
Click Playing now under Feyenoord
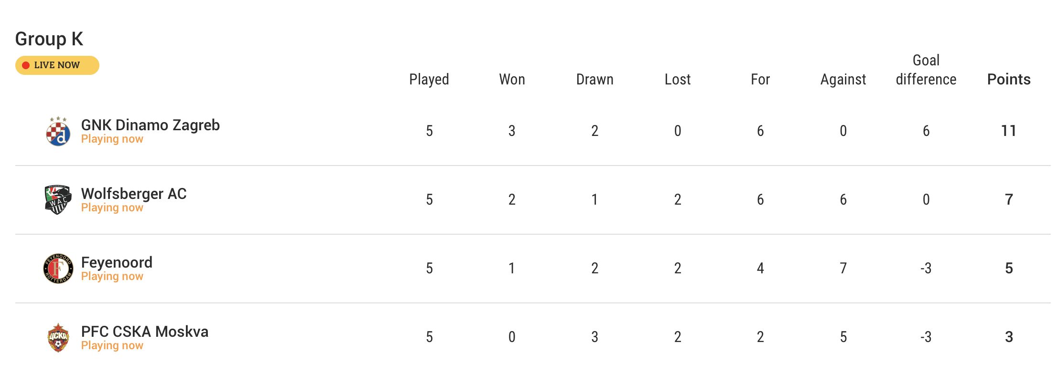112,277
